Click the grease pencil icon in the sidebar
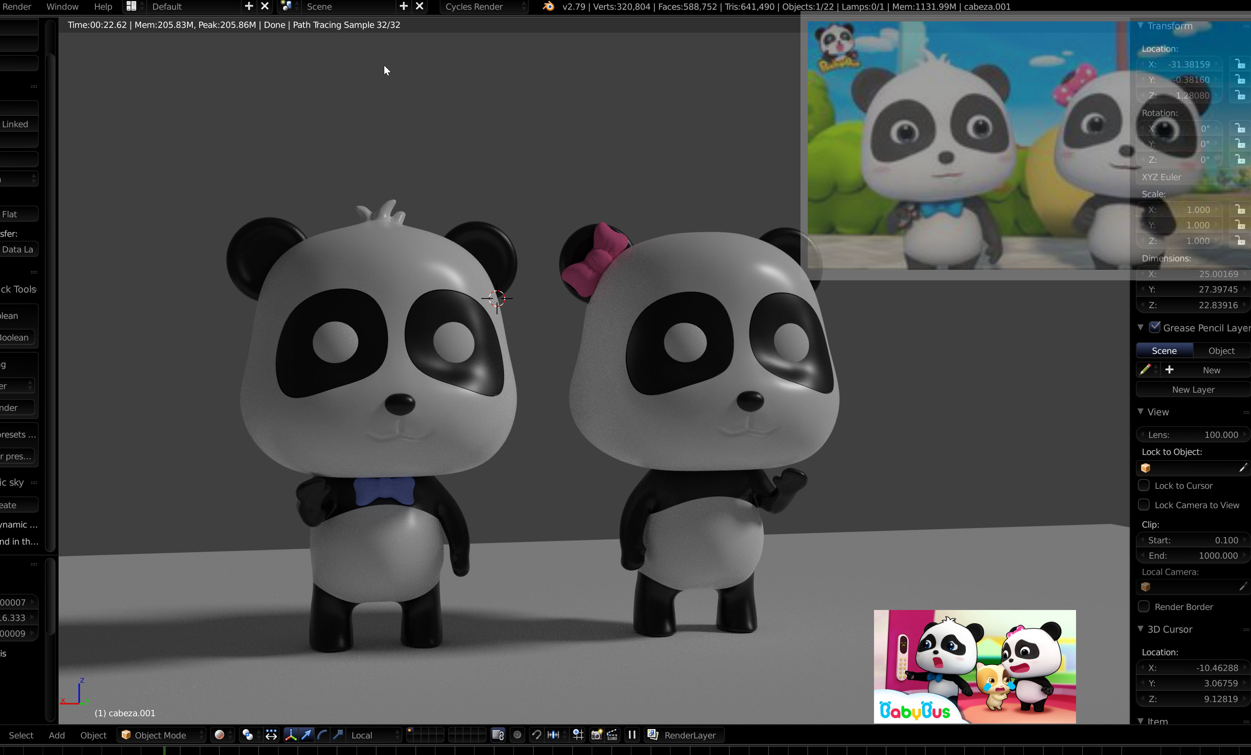This screenshot has width=1251, height=755. click(1146, 370)
